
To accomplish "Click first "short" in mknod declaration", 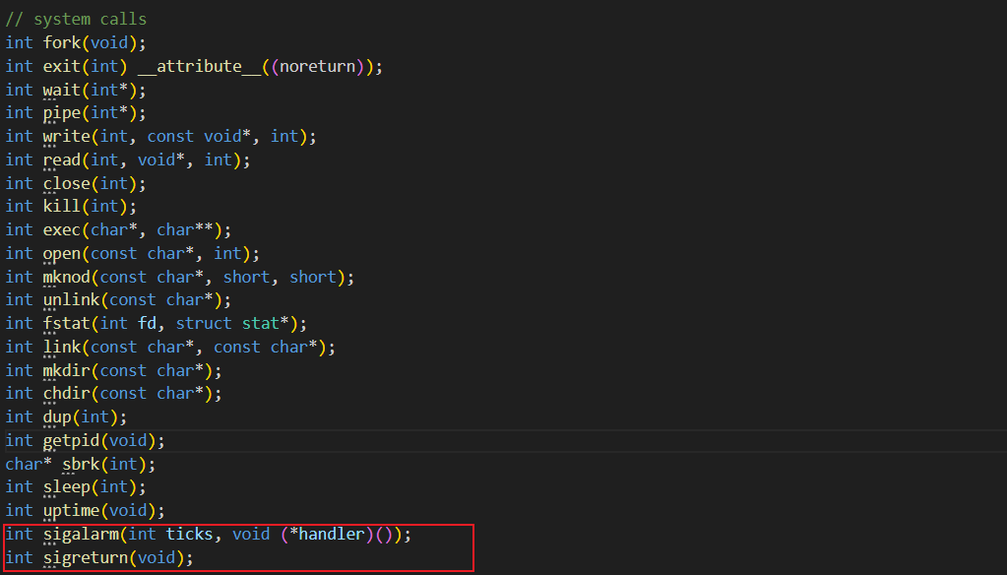I will 247,277.
